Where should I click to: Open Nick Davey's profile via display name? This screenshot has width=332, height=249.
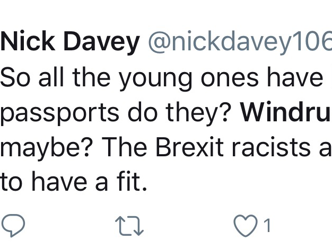pos(69,43)
